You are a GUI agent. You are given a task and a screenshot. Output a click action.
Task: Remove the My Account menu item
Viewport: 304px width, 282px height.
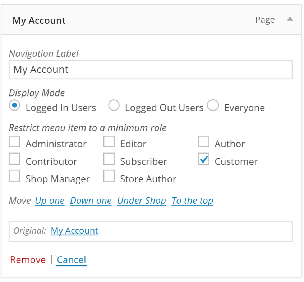[x=28, y=260]
